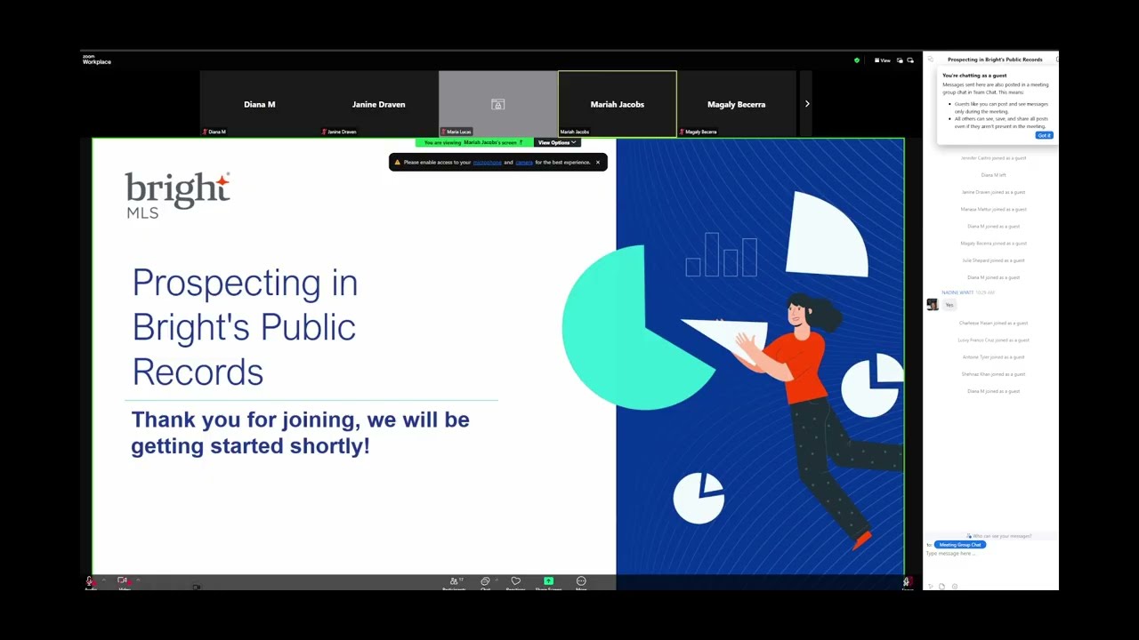
Task: Click the text format icon below the chat box
Action: 931,586
